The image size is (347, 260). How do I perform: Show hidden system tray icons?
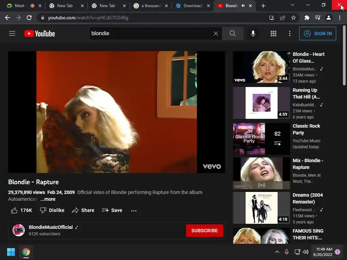pyautogui.click(x=277, y=252)
